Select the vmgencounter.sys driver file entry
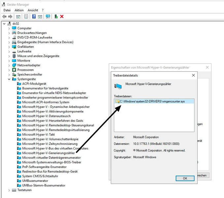 [154, 101]
